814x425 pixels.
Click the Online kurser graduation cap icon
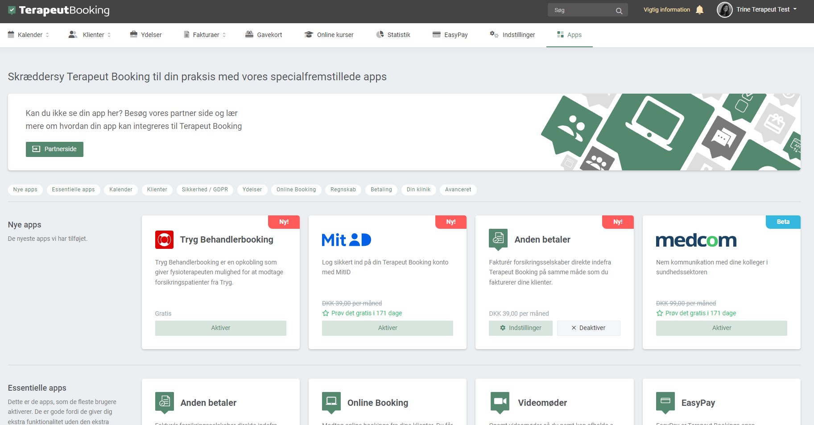(x=309, y=34)
